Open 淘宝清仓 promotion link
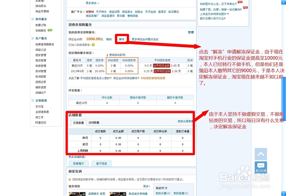Screen dimensions: 286x196 point(127,12)
